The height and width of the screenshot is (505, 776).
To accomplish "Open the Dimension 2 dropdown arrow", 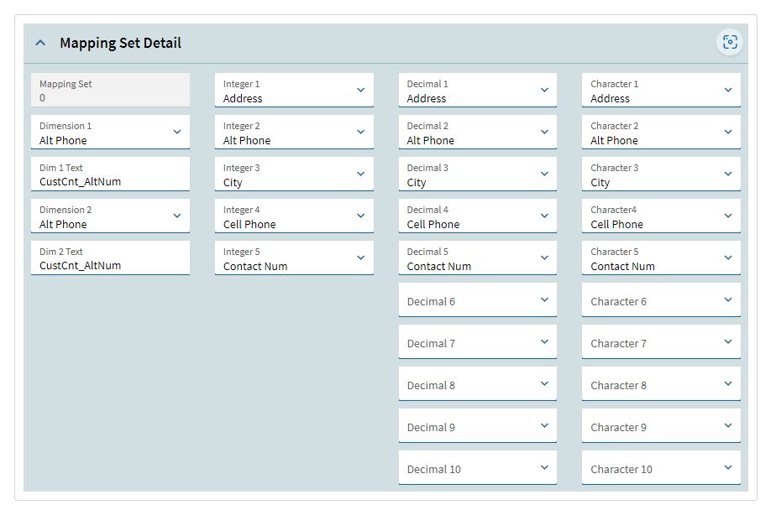I will (x=176, y=216).
